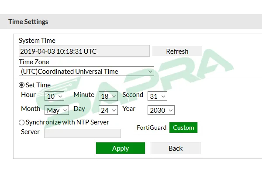Image resolution: width=262 pixels, height=176 pixels.
Task: Open the Year dropdown showing 2030
Action: tap(161, 110)
